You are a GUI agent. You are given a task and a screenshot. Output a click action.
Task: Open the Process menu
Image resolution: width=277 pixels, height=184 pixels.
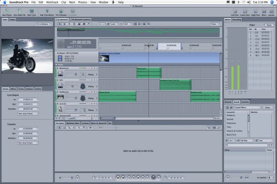tap(82, 2)
